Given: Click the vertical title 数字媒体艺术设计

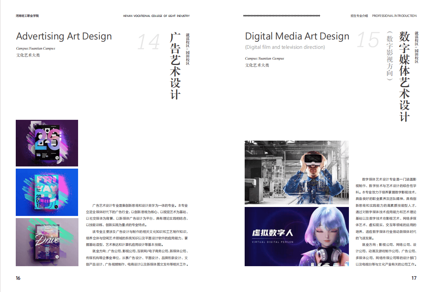Looking at the screenshot, I should click(405, 76).
